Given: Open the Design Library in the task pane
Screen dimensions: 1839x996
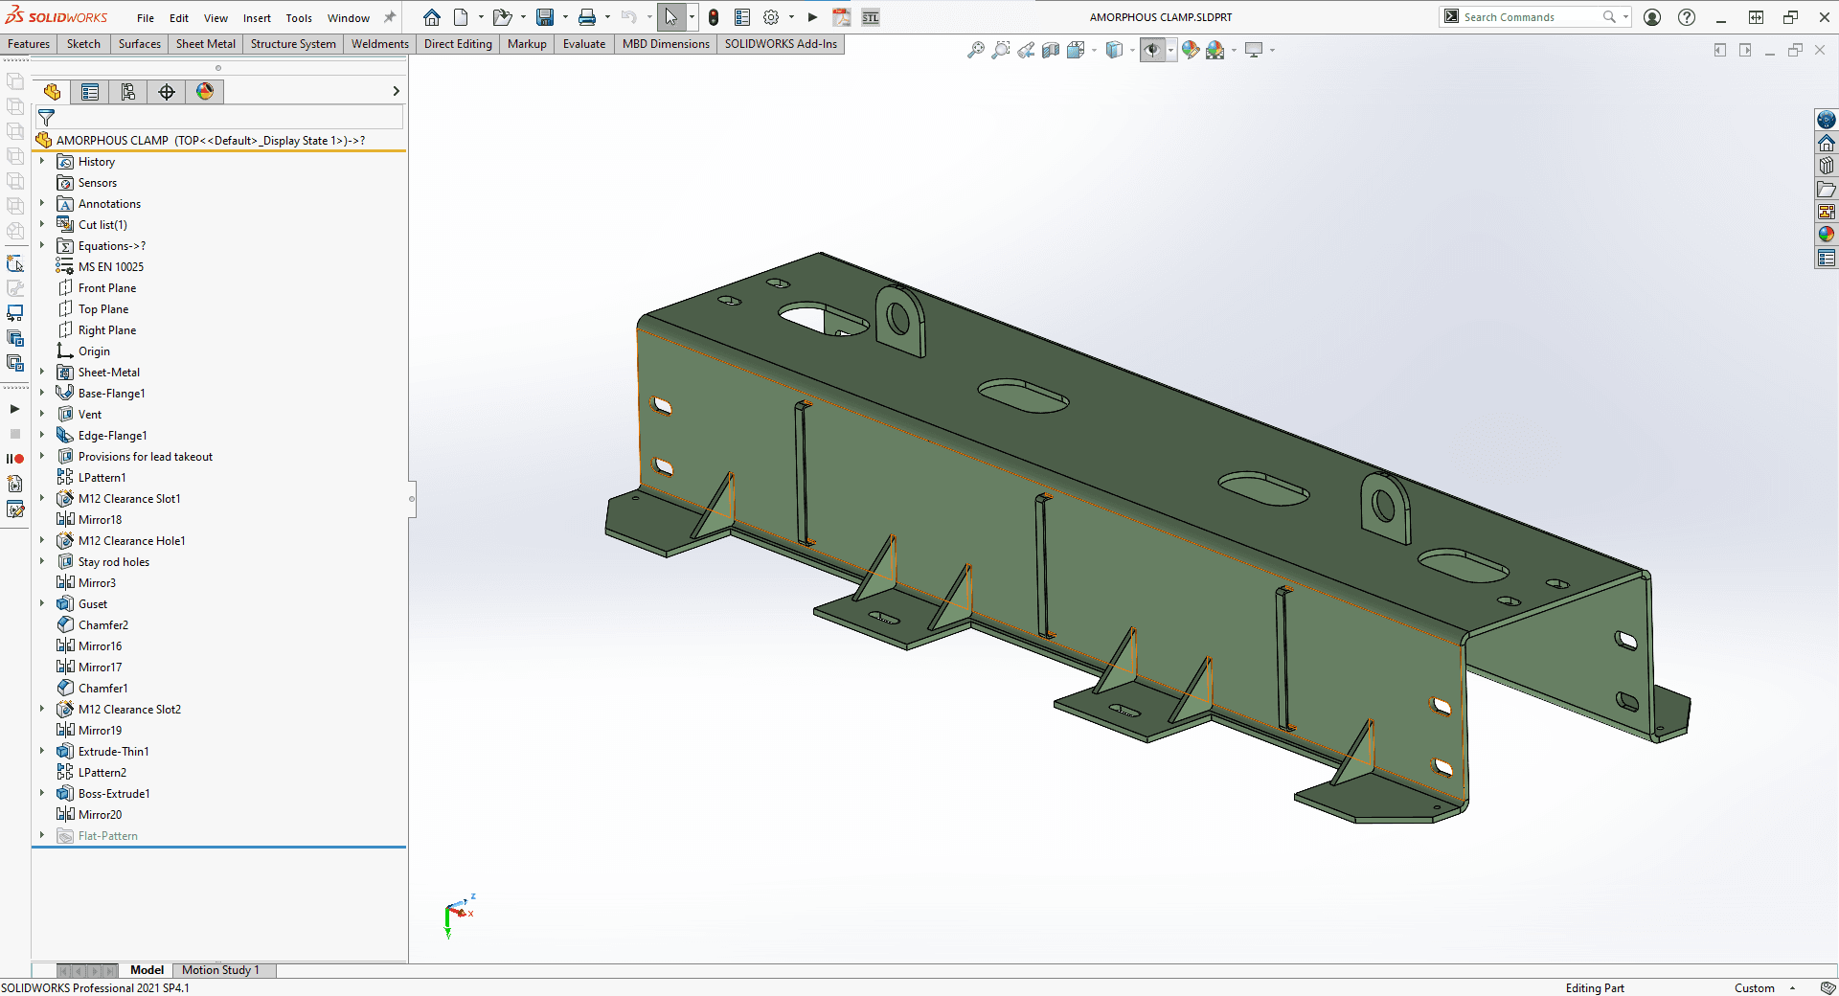Looking at the screenshot, I should pos(1827,164).
